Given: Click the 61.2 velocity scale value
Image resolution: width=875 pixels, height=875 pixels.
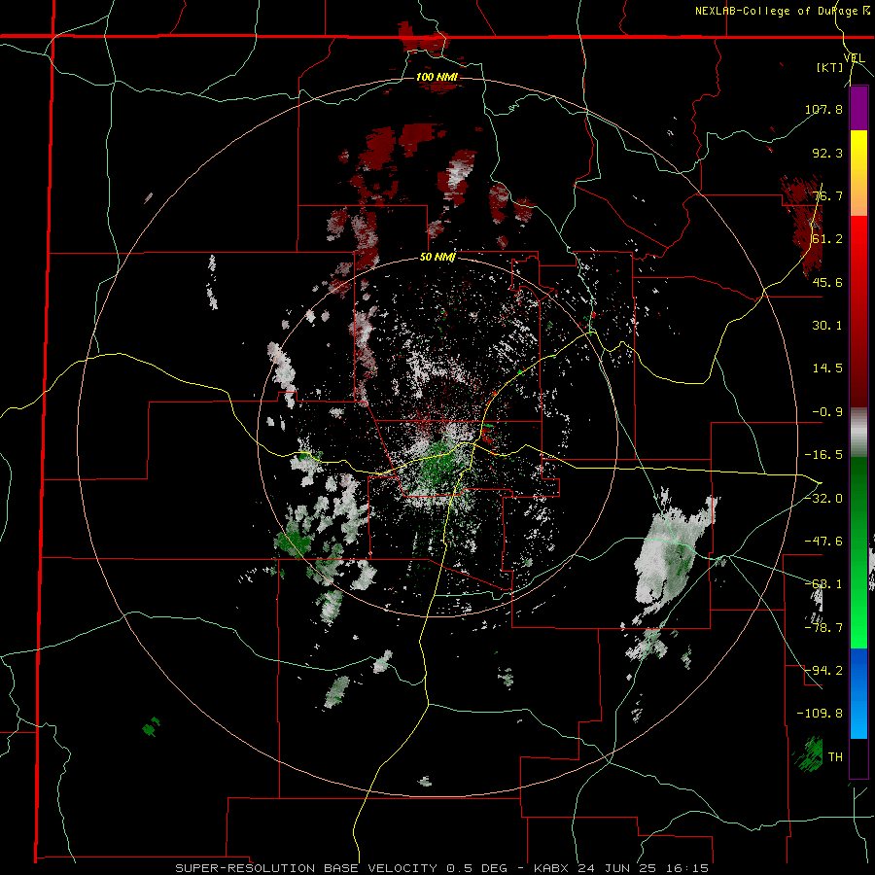Looking at the screenshot, I should pyautogui.click(x=827, y=239).
